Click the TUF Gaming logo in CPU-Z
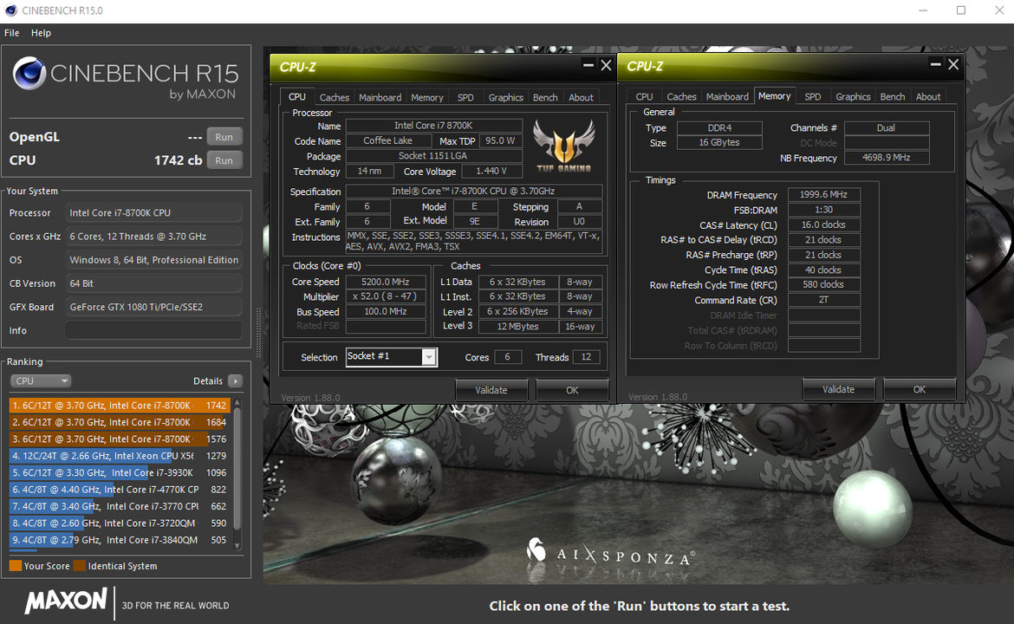Image resolution: width=1014 pixels, height=624 pixels. point(563,146)
